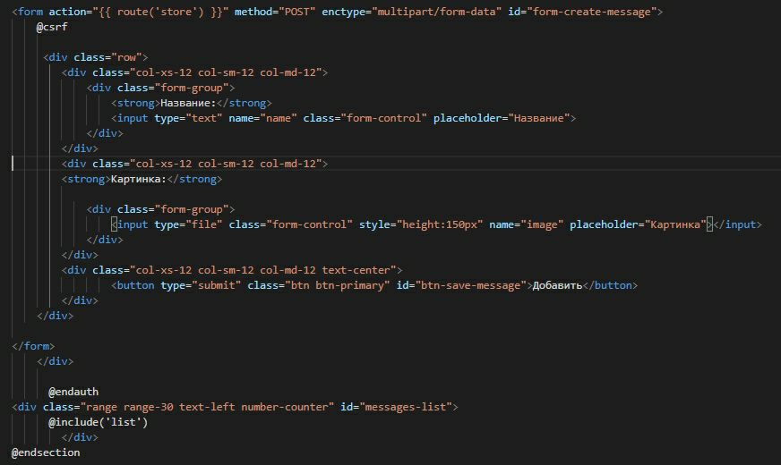Click the Картинка: strong label text
781x465 pixels.
click(139, 179)
